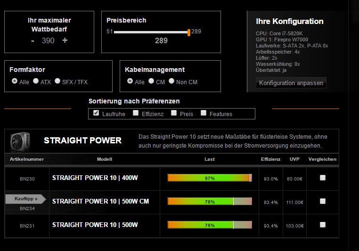The height and width of the screenshot is (251, 359).
Task: Click the Sortierung nach Präferenzen heading
Action: [x=134, y=101]
